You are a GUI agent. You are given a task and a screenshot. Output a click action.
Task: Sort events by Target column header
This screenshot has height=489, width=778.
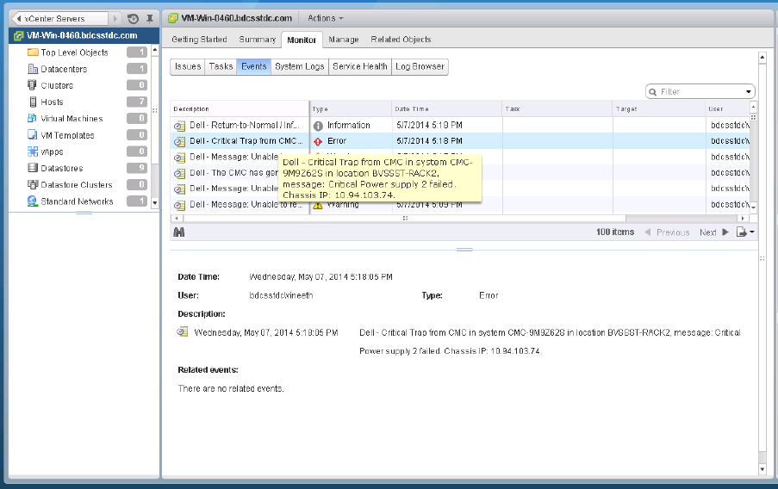[659, 109]
